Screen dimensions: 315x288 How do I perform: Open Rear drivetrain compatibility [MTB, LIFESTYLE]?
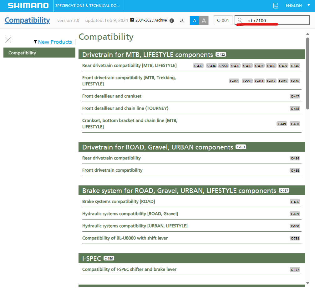click(x=130, y=65)
